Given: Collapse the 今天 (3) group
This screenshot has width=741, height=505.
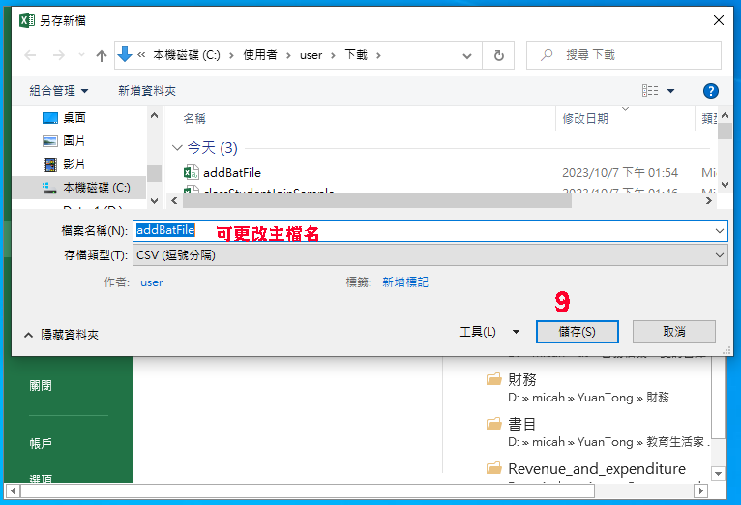Looking at the screenshot, I should click(177, 148).
